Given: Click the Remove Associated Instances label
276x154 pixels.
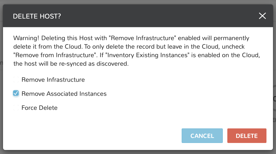Looking at the screenshot, I should (x=64, y=94).
